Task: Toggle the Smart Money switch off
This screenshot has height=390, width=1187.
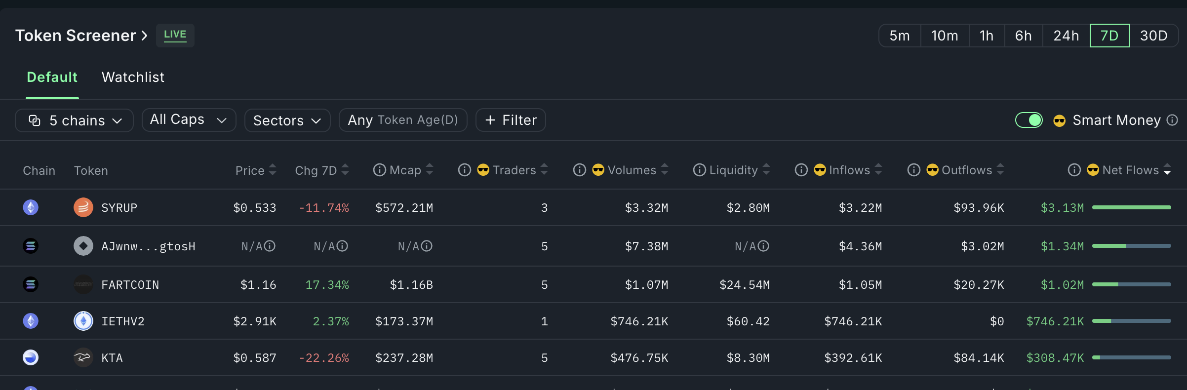Action: [x=1029, y=120]
